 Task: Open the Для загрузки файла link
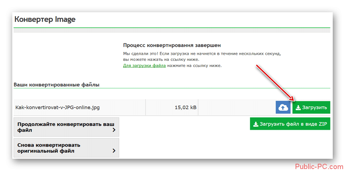(x=144, y=65)
